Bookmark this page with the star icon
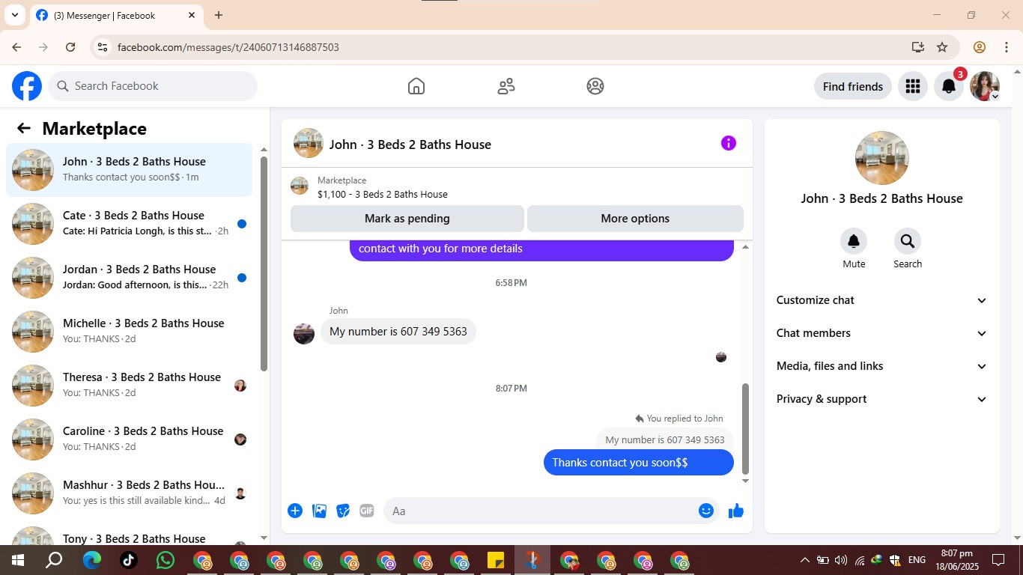Screen dimensions: 1023x575 [x=942, y=47]
